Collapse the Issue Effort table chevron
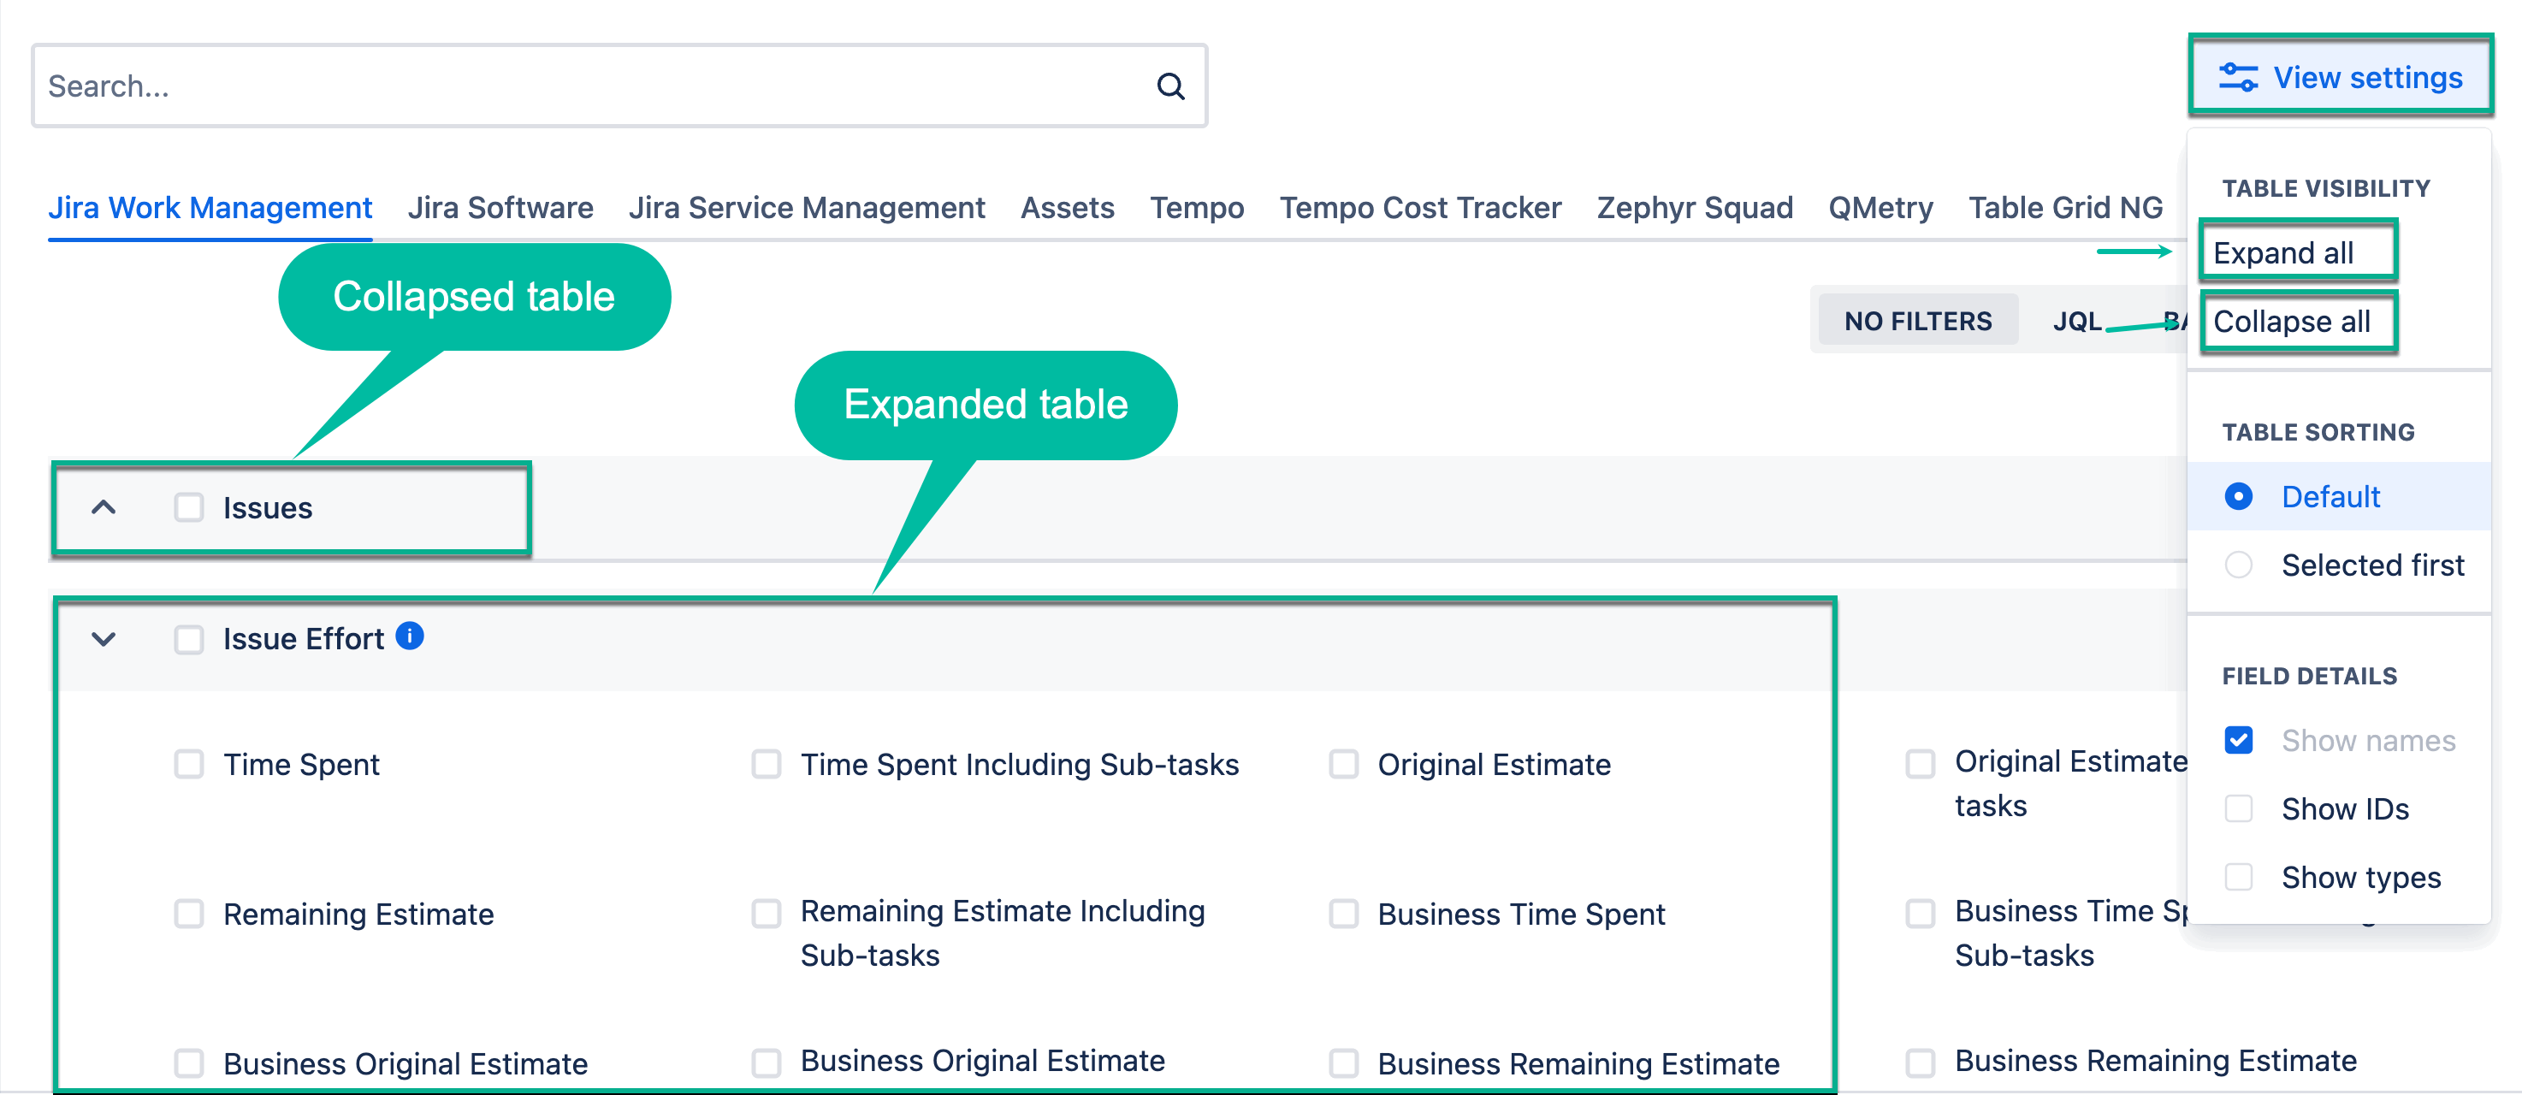The height and width of the screenshot is (1095, 2522). coord(104,640)
